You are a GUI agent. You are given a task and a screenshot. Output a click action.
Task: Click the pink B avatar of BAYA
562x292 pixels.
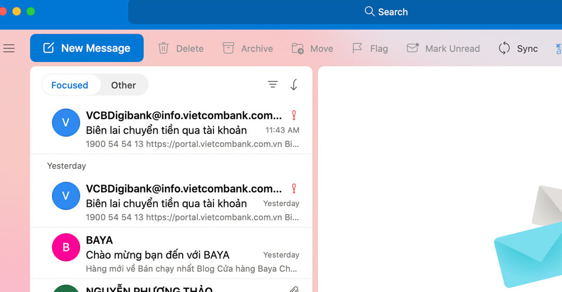point(66,247)
